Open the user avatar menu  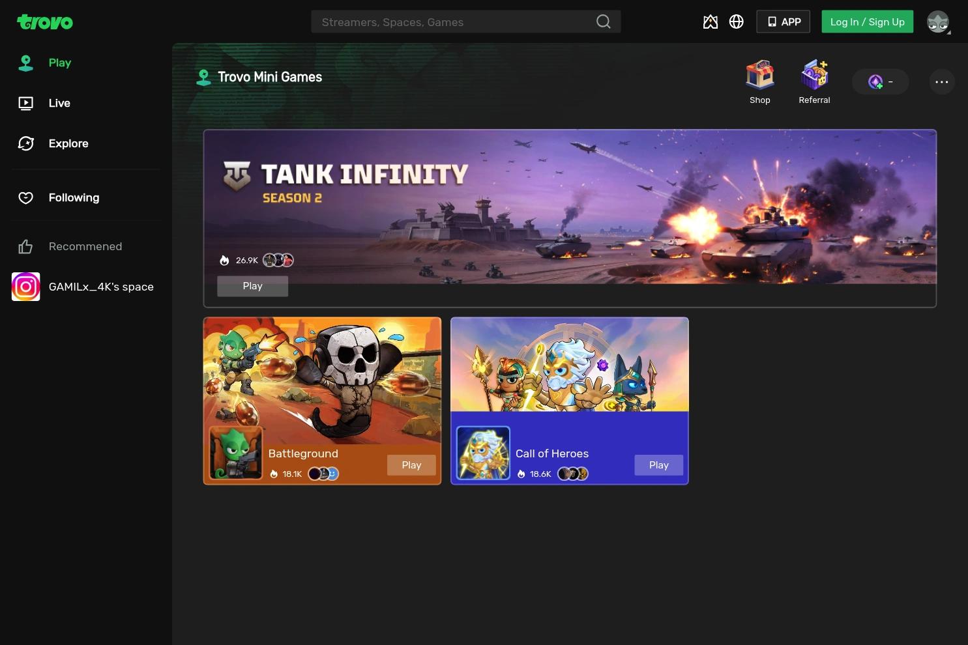click(x=938, y=22)
